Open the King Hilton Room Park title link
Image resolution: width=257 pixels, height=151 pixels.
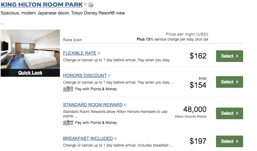[x=42, y=5]
